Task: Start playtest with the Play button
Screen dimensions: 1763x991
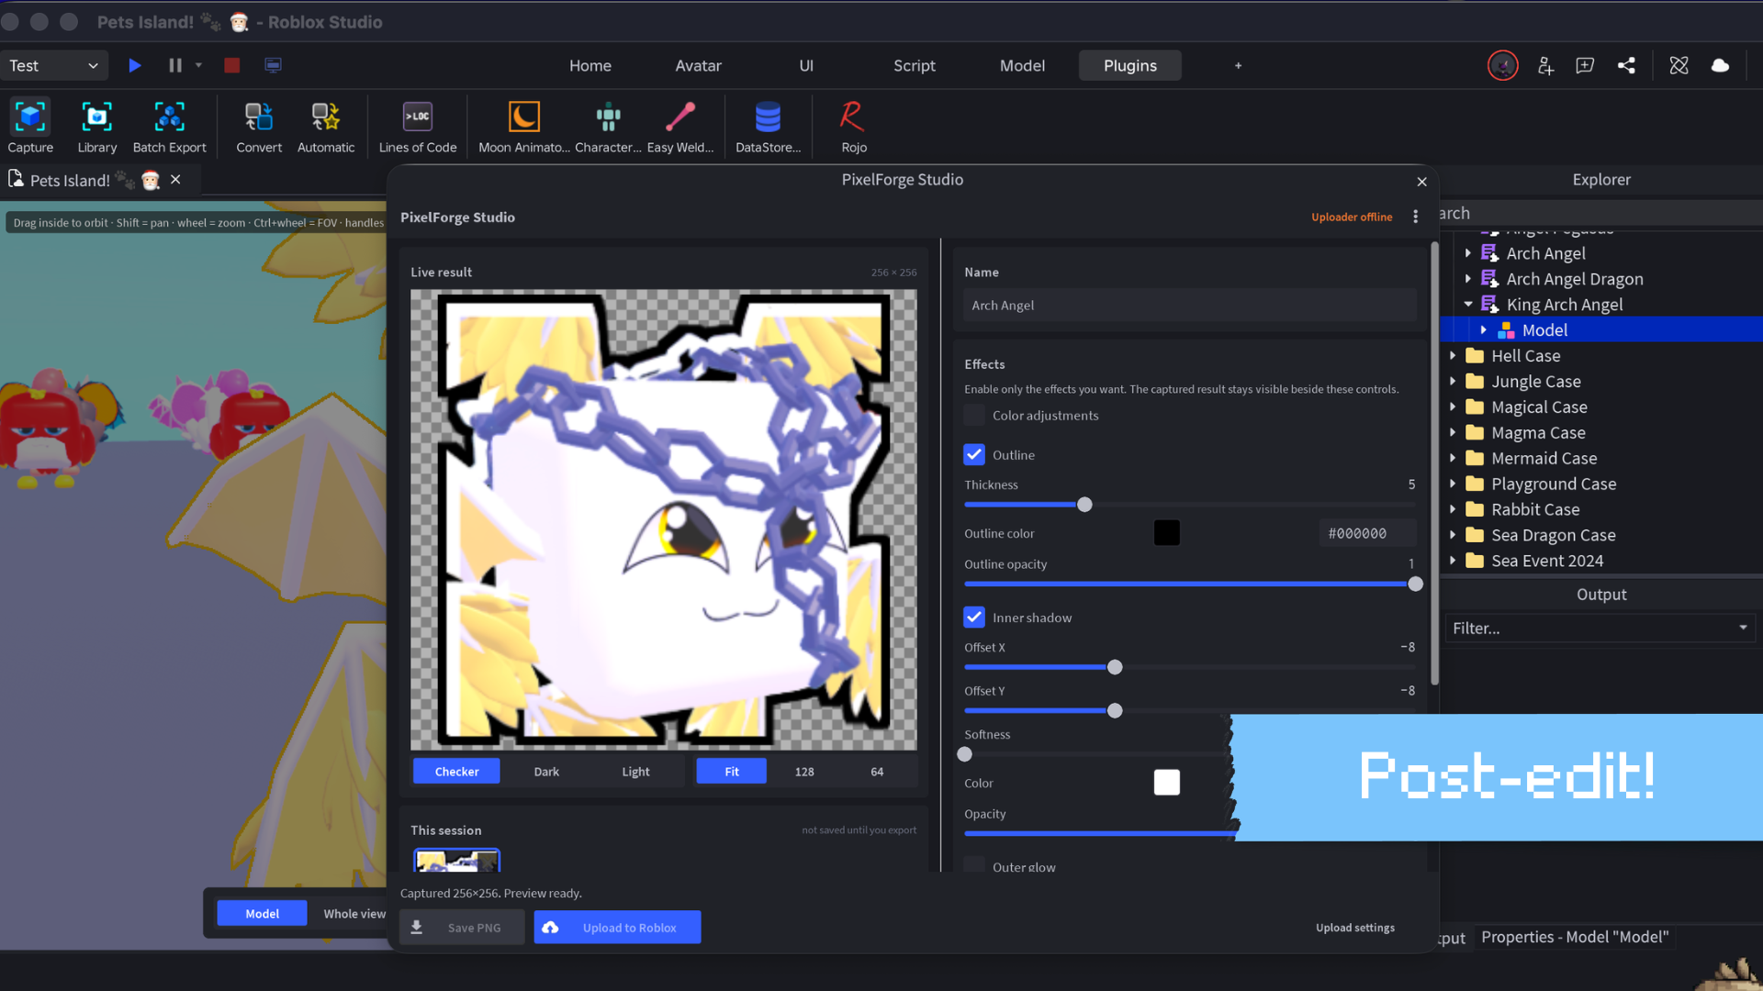Action: pos(135,65)
